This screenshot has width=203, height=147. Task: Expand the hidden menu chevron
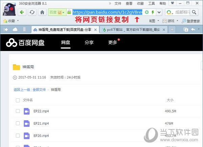pos(110,3)
